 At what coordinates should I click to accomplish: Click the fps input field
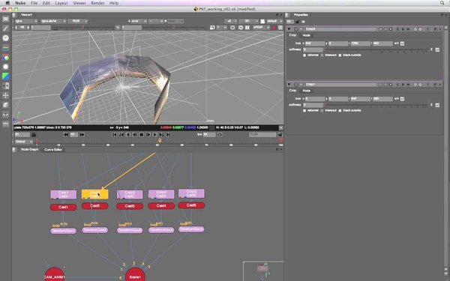click(x=209, y=134)
